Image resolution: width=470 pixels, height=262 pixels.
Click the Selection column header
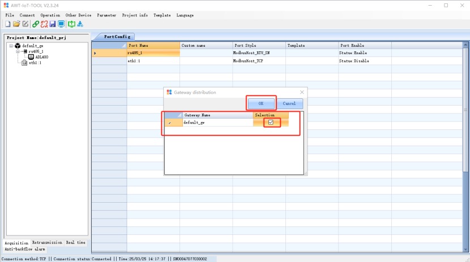[271, 115]
